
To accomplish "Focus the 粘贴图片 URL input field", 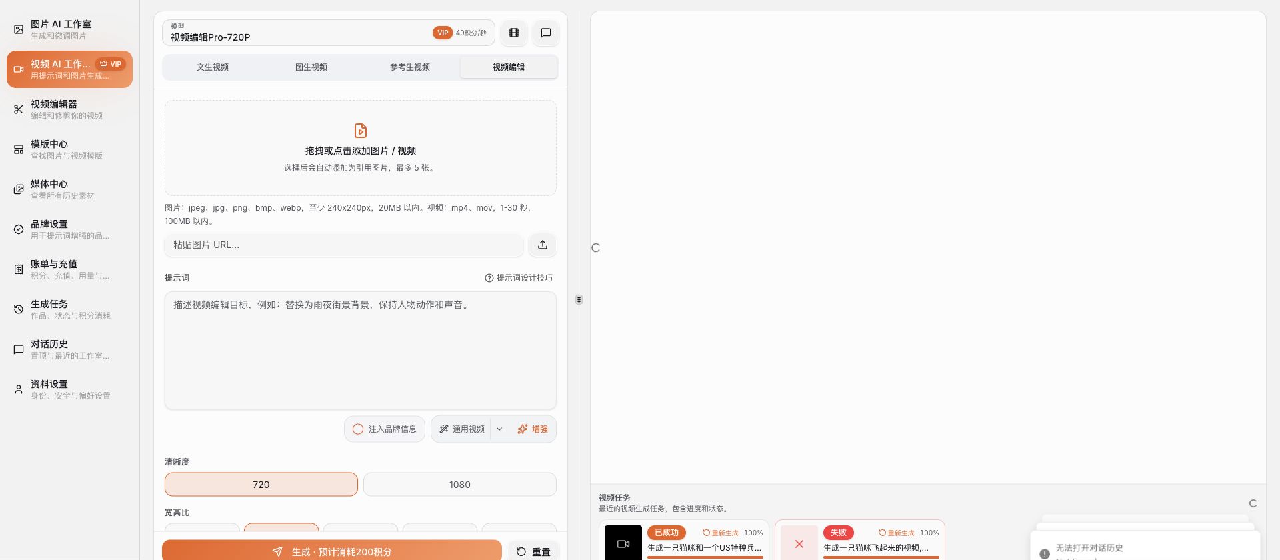I will pos(344,245).
